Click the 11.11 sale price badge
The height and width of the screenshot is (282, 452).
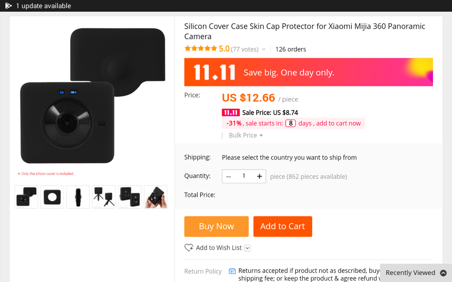point(230,113)
